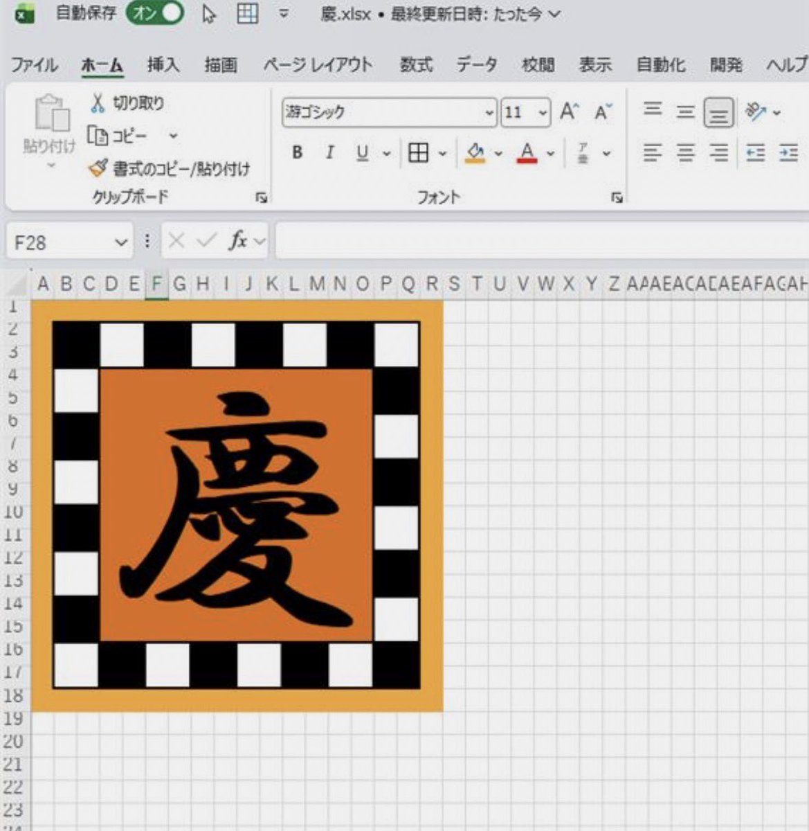Viewport: 809px width, 831px height.
Task: Open the font size 11 dropdown
Action: point(543,112)
